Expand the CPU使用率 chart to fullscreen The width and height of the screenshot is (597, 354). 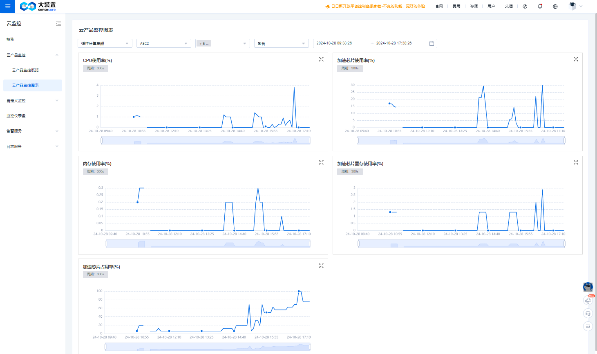click(321, 60)
